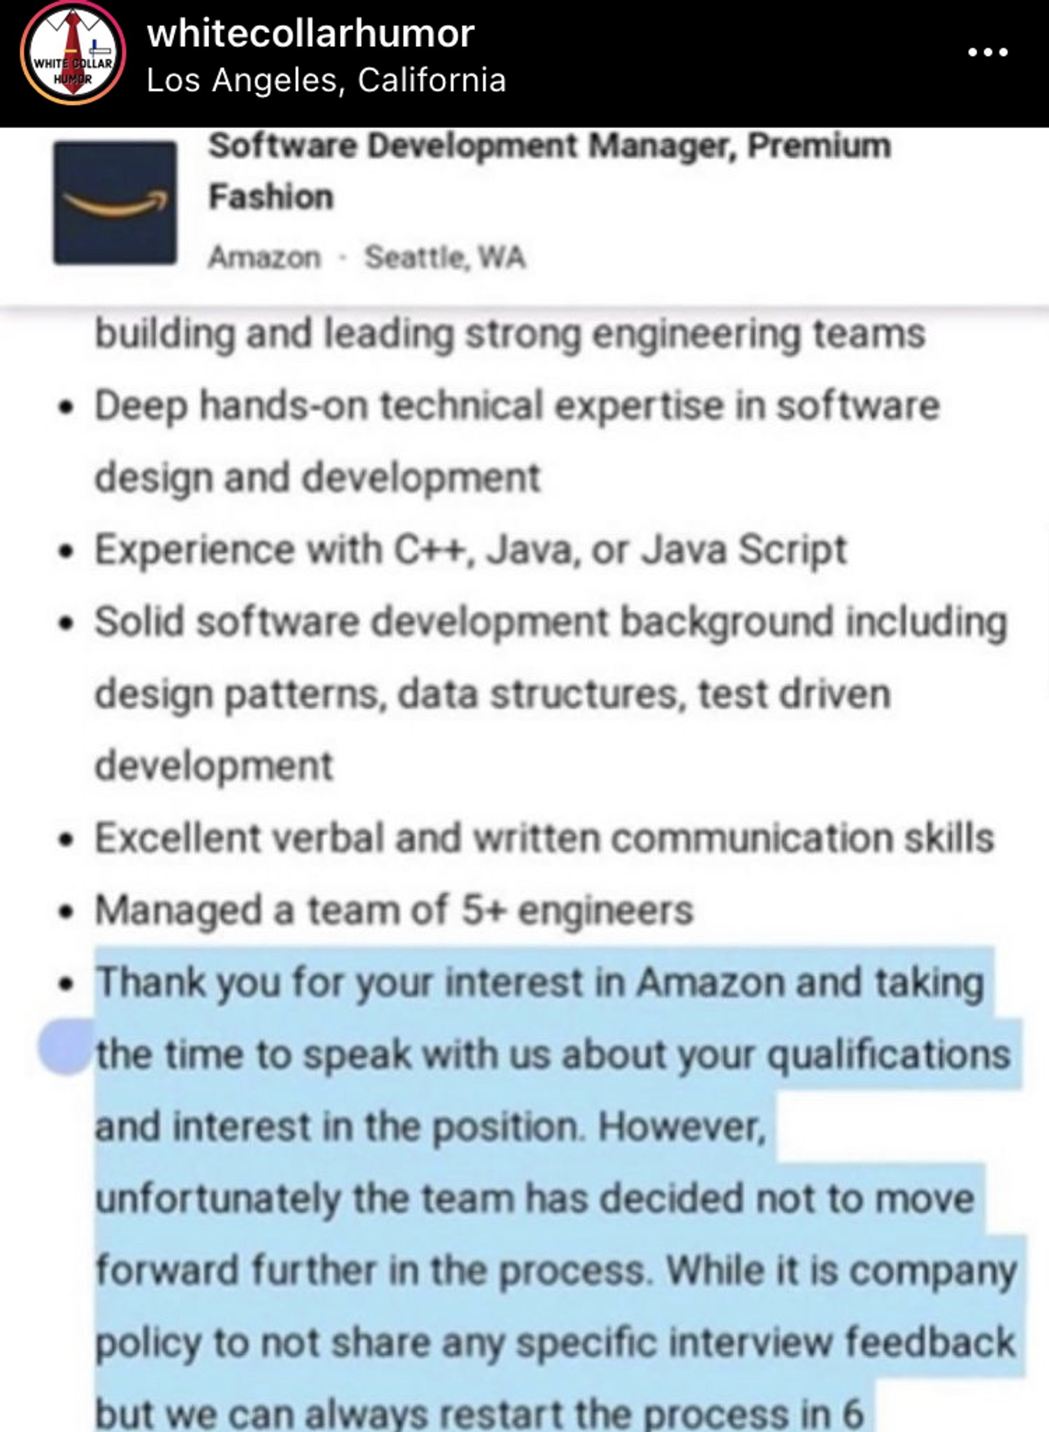Tap the design patterns, data structures line
The image size is (1049, 1432).
[493, 694]
